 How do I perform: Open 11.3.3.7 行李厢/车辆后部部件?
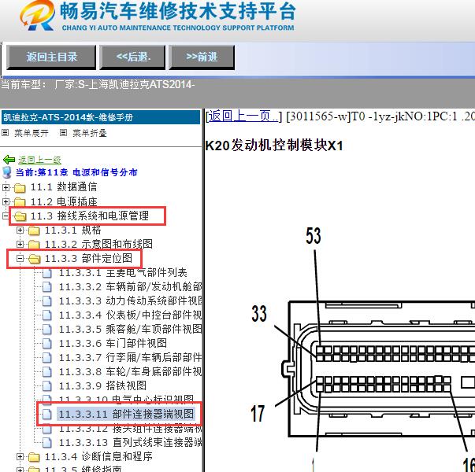(130, 357)
